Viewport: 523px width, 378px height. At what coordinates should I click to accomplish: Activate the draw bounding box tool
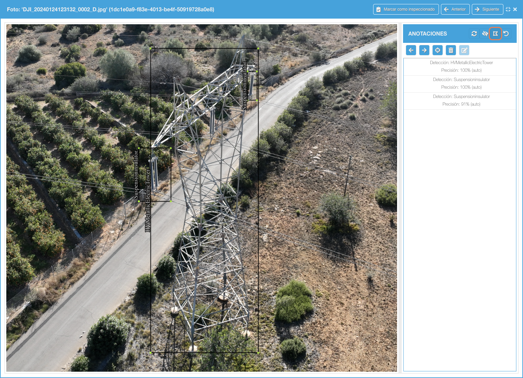tap(495, 34)
